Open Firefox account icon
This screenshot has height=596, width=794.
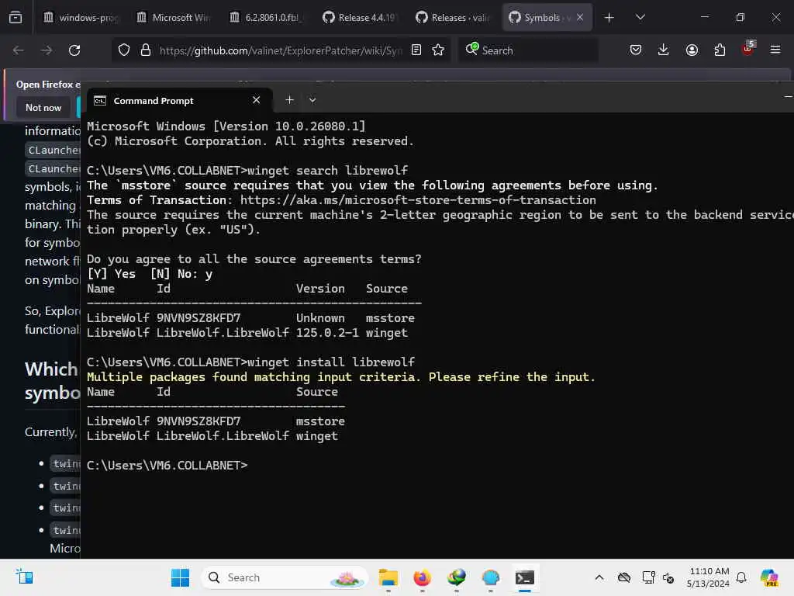pyautogui.click(x=692, y=50)
